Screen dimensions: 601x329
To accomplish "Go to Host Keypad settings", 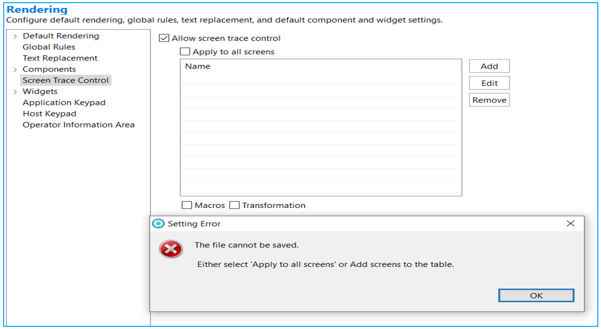I will click(x=49, y=114).
